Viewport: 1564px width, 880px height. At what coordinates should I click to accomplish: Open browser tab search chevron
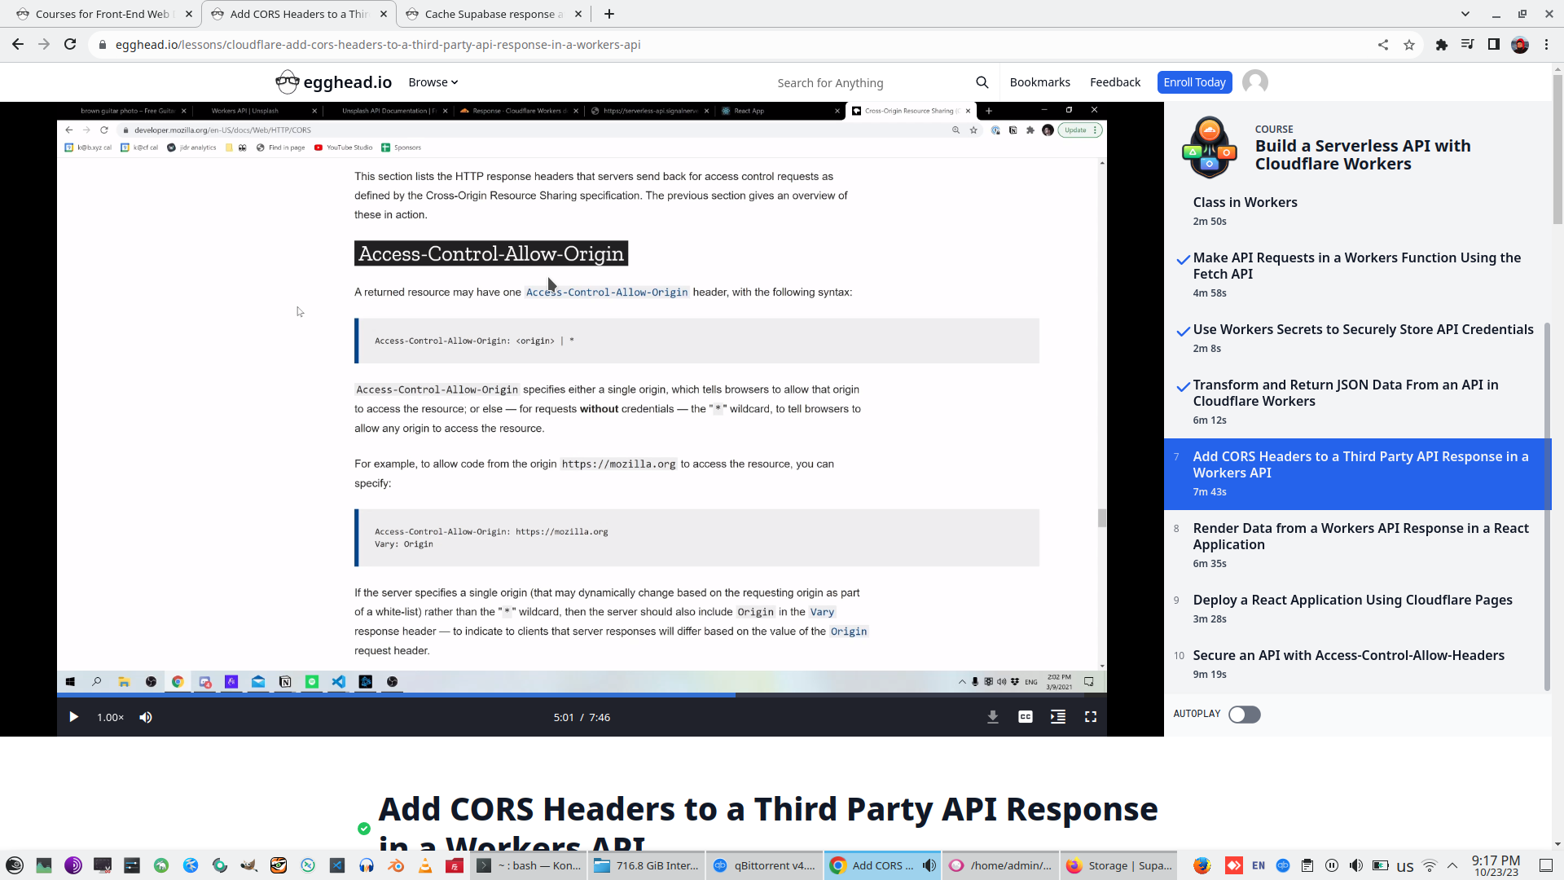(x=1465, y=14)
